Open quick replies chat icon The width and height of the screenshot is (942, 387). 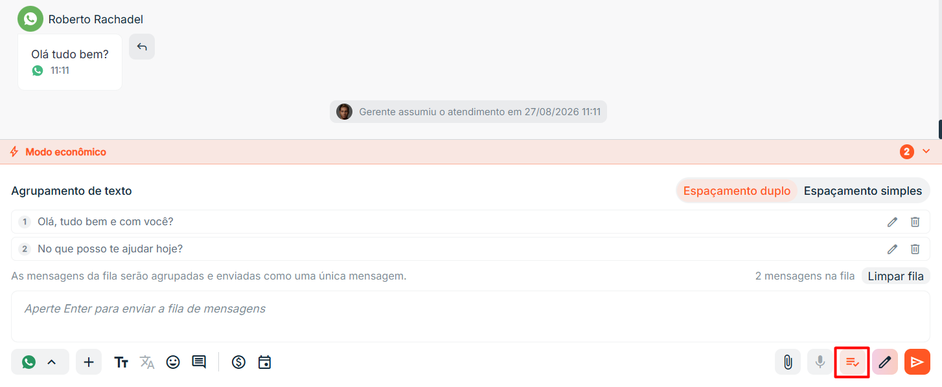199,362
